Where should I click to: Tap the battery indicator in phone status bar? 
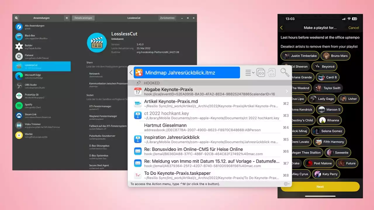click(x=354, y=19)
